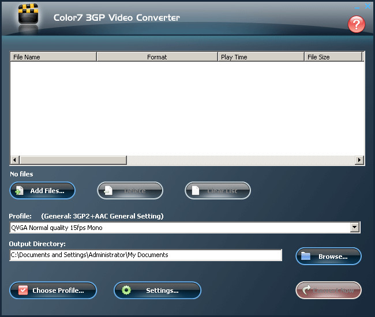Click the 'Profile:' label
This screenshot has width=375, height=317.
tap(20, 216)
